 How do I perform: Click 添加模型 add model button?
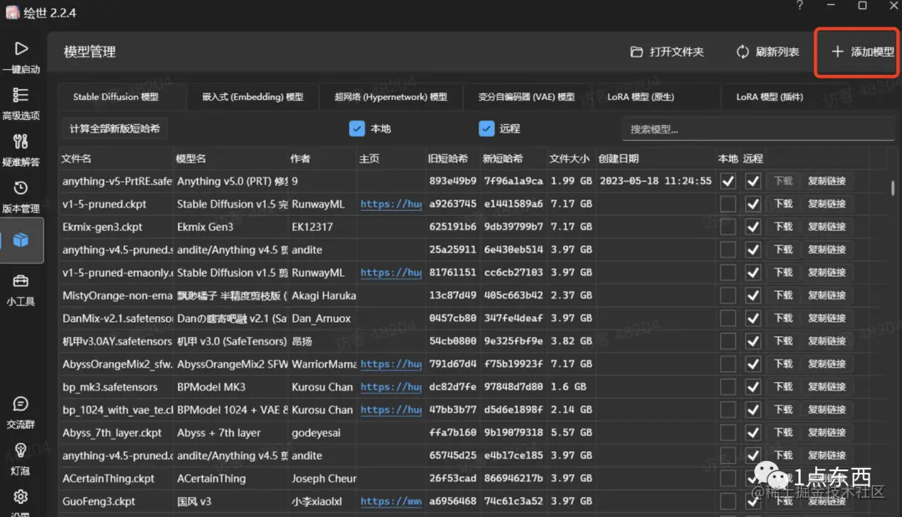(x=862, y=52)
